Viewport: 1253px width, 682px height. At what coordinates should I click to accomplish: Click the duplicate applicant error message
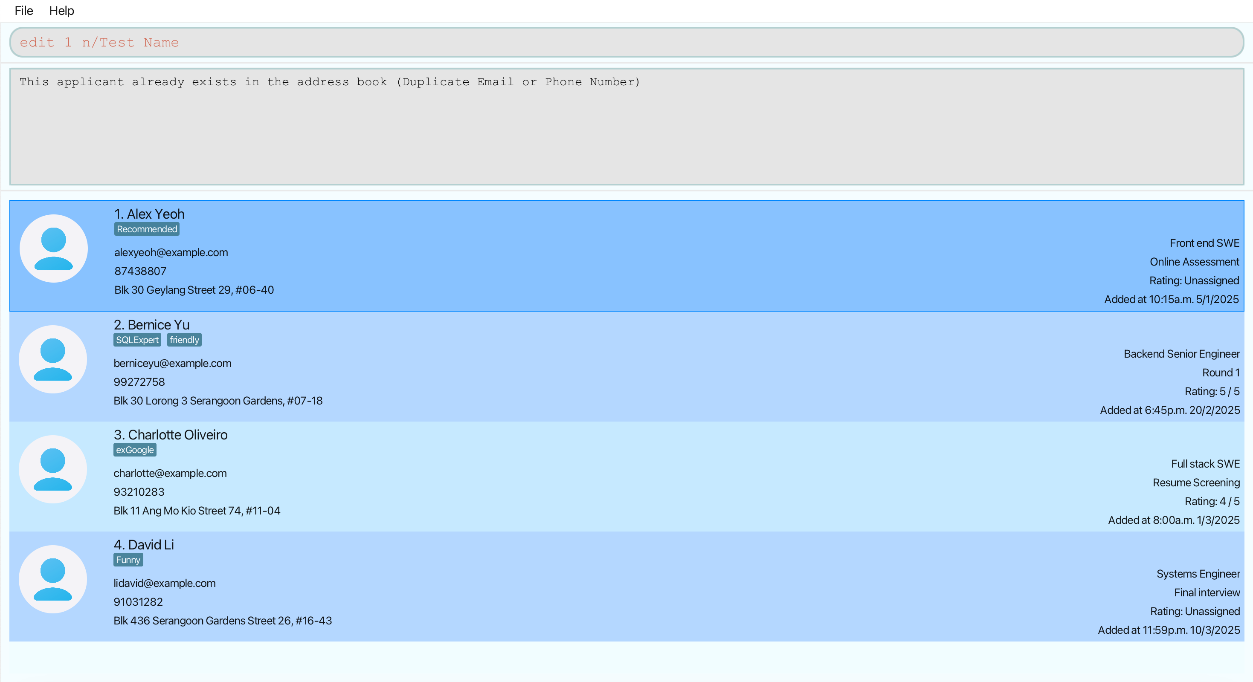coord(330,82)
